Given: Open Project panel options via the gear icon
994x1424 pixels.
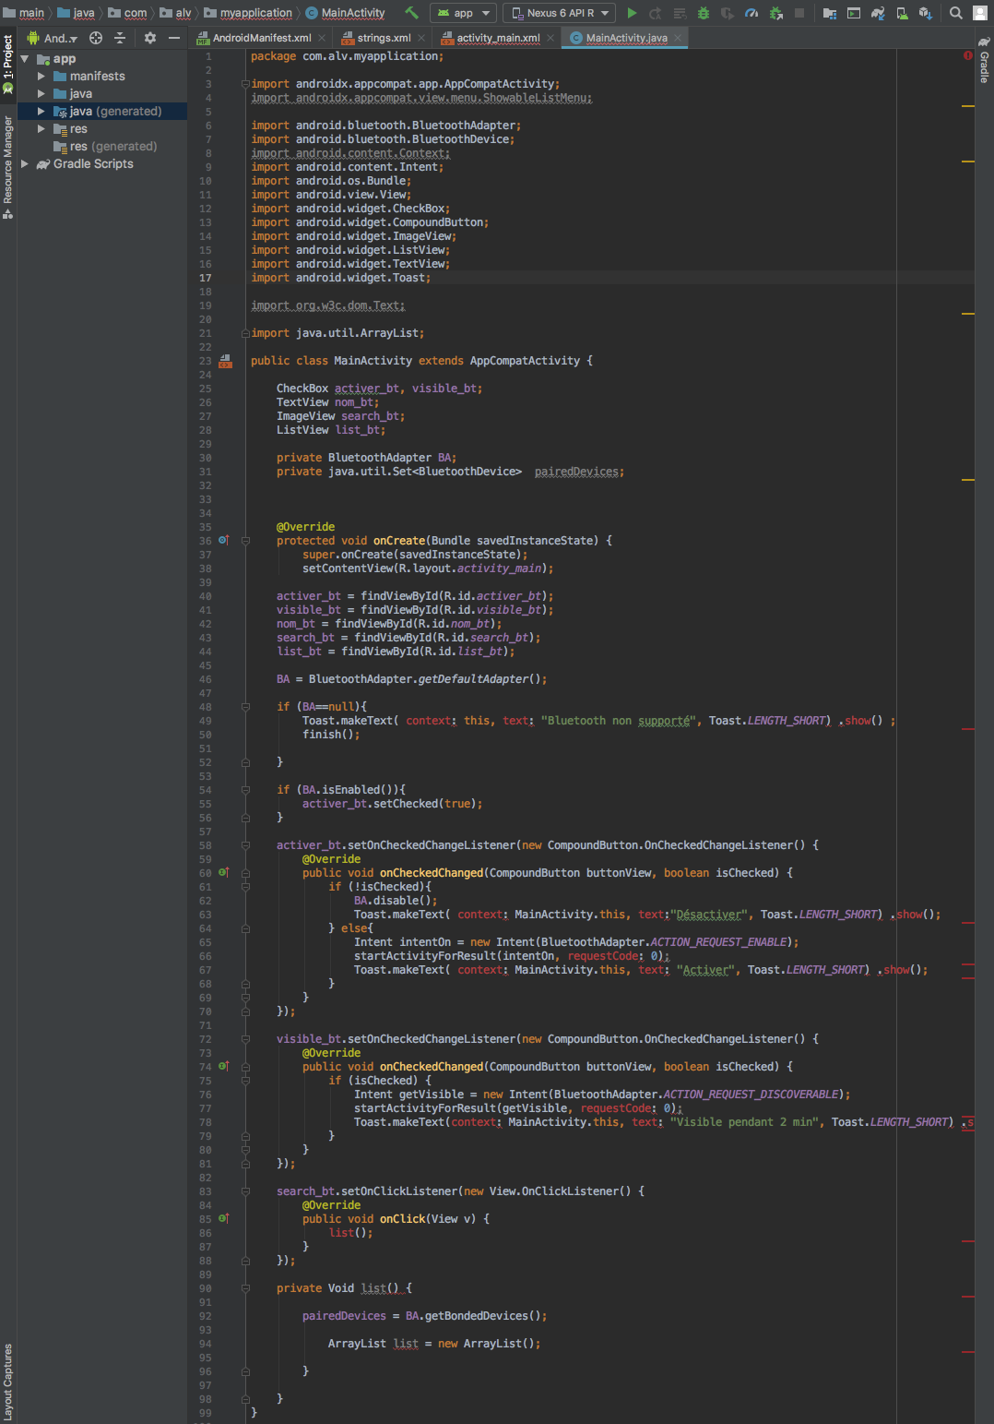Looking at the screenshot, I should (149, 38).
